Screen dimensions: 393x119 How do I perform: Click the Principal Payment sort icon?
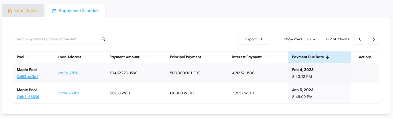pyautogui.click(x=205, y=57)
